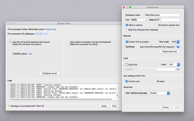The width and height of the screenshot is (194, 121).
Task: Open the log Level dropdown
Action: click(x=174, y=65)
